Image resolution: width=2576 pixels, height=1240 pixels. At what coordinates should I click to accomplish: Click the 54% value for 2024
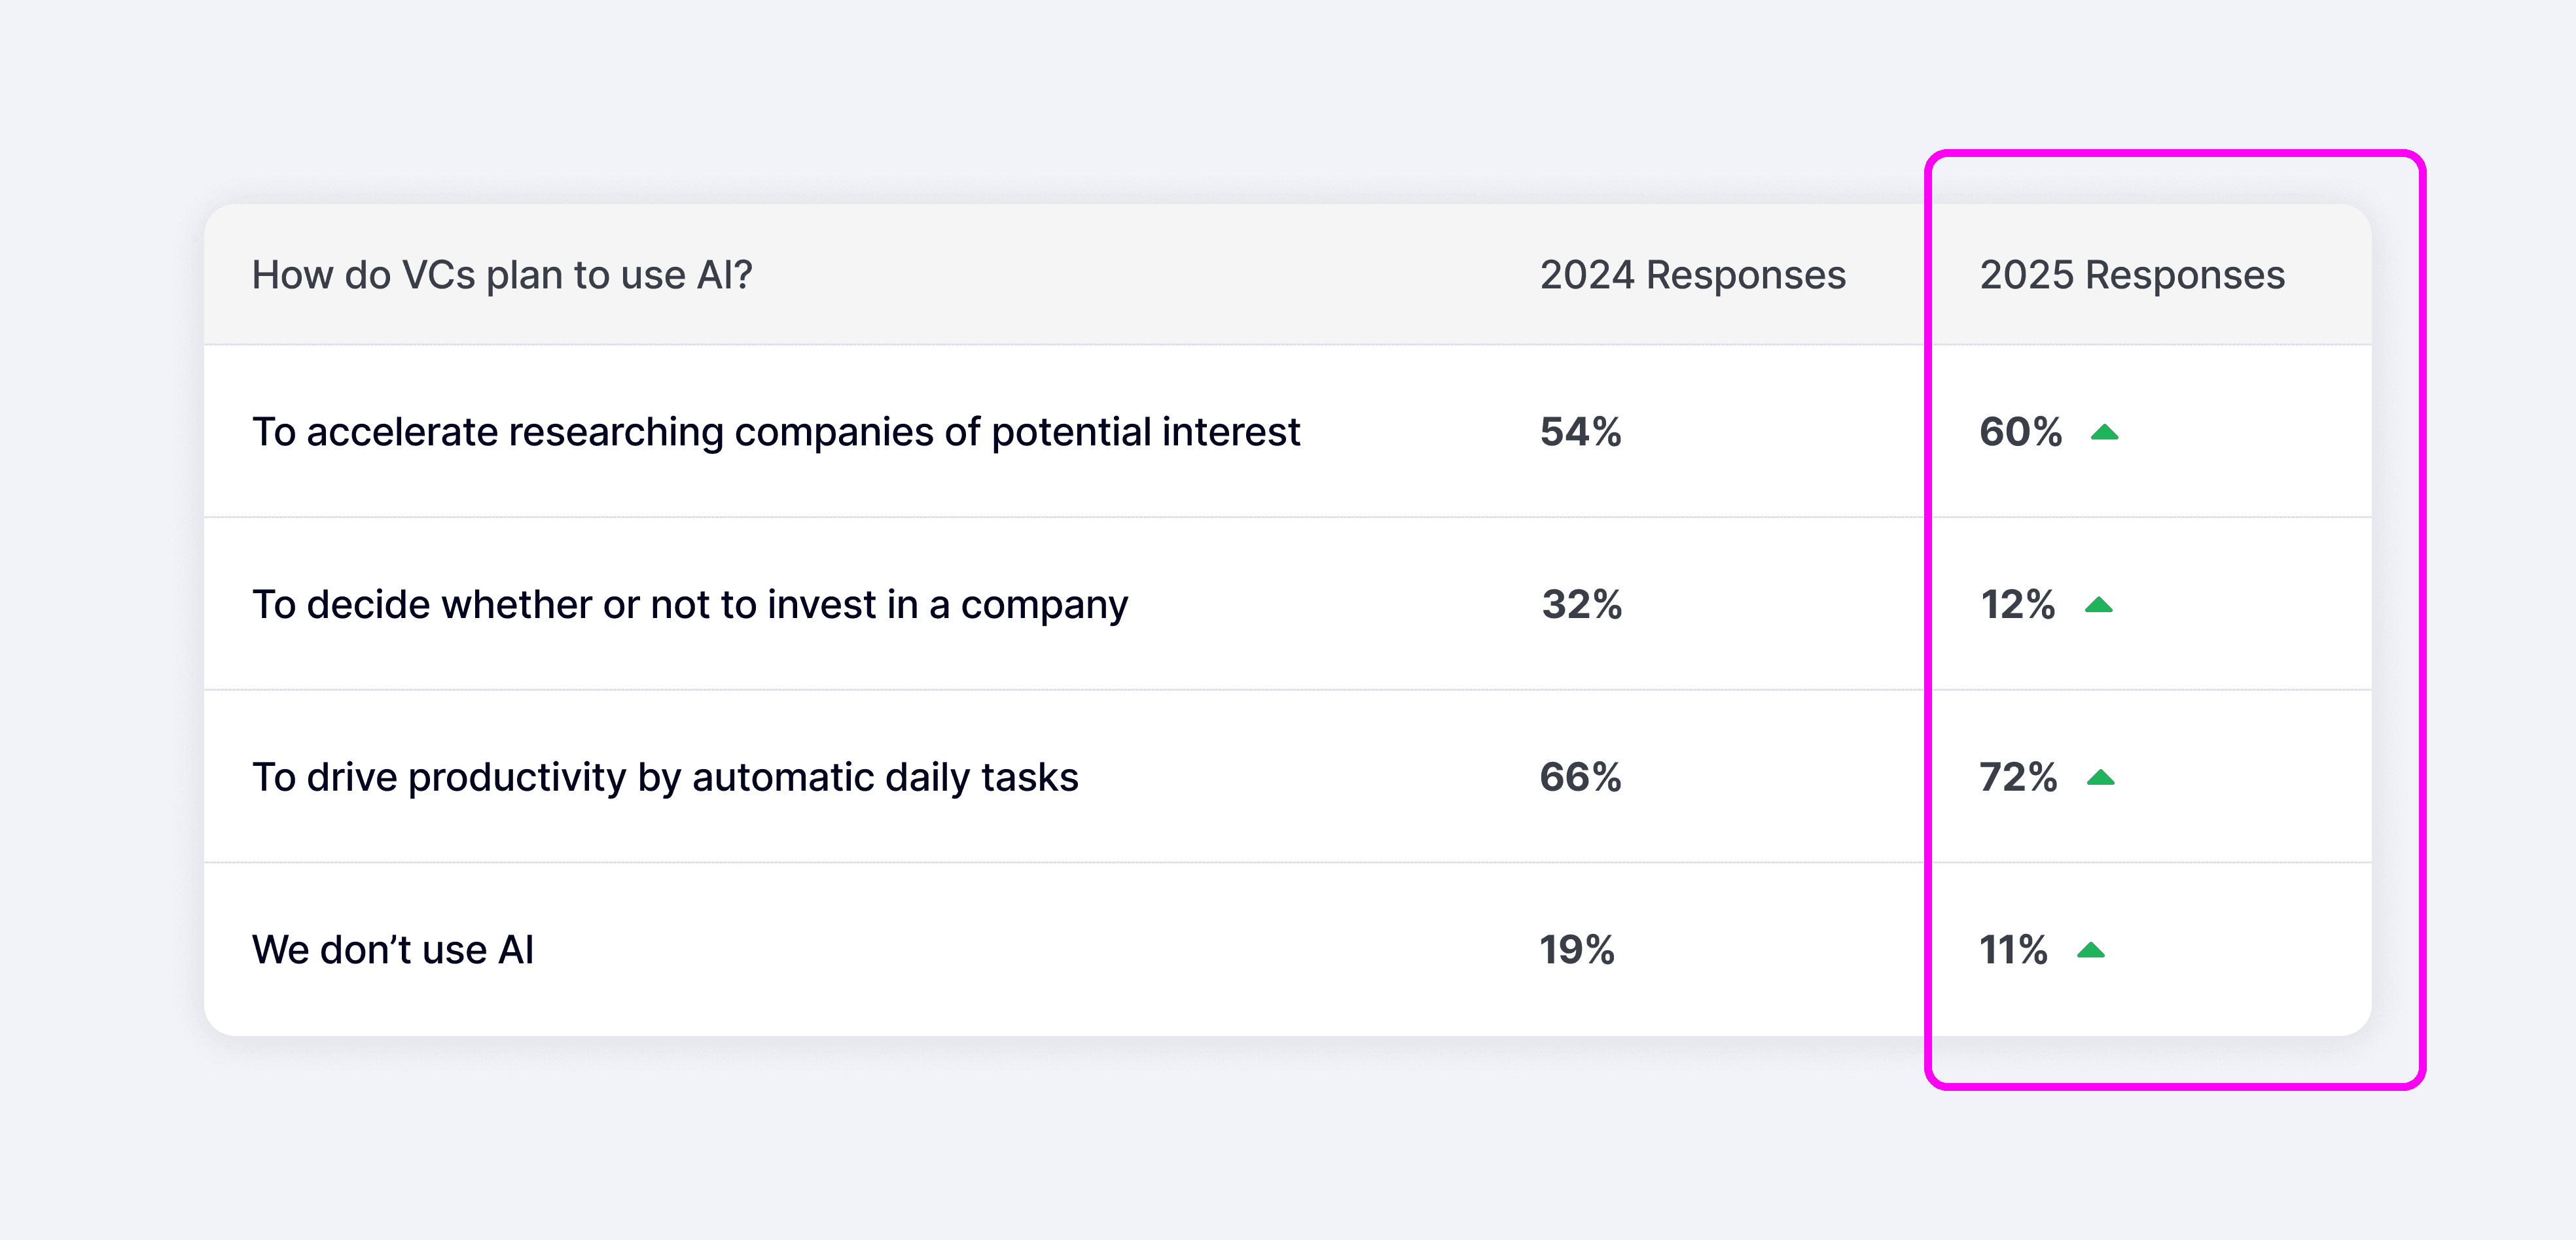click(x=1580, y=432)
